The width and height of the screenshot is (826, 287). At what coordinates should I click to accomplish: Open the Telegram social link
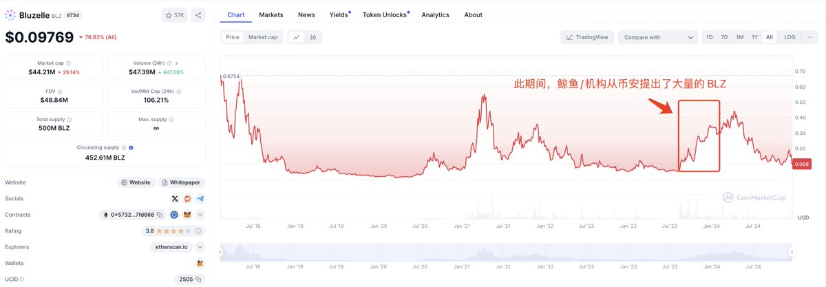pyautogui.click(x=200, y=198)
